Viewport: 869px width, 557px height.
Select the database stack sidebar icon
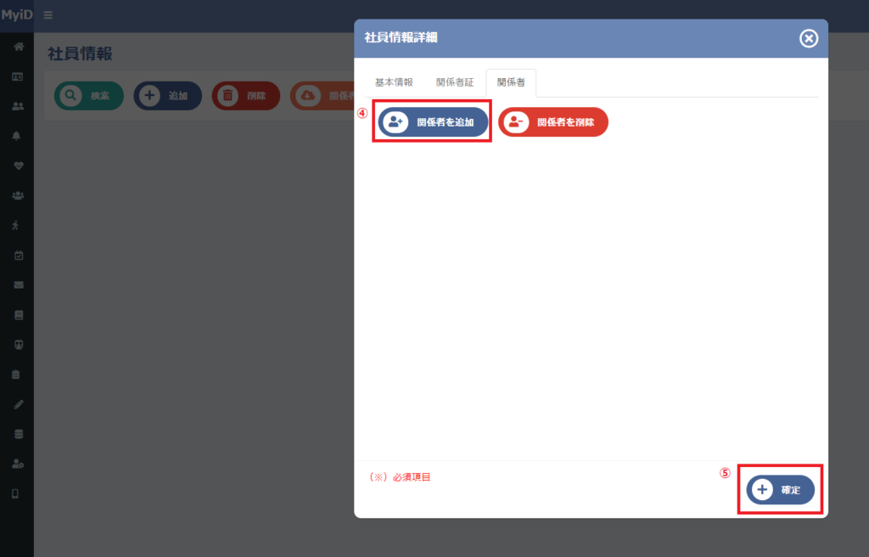point(19,434)
